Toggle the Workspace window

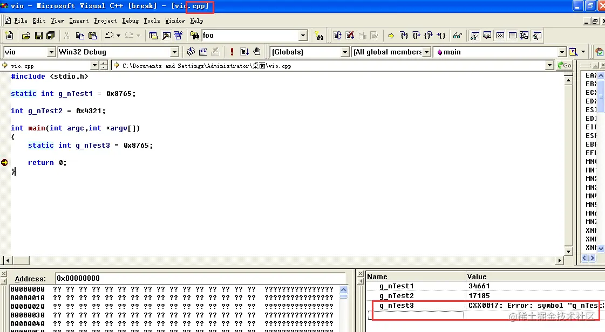pyautogui.click(x=153, y=36)
